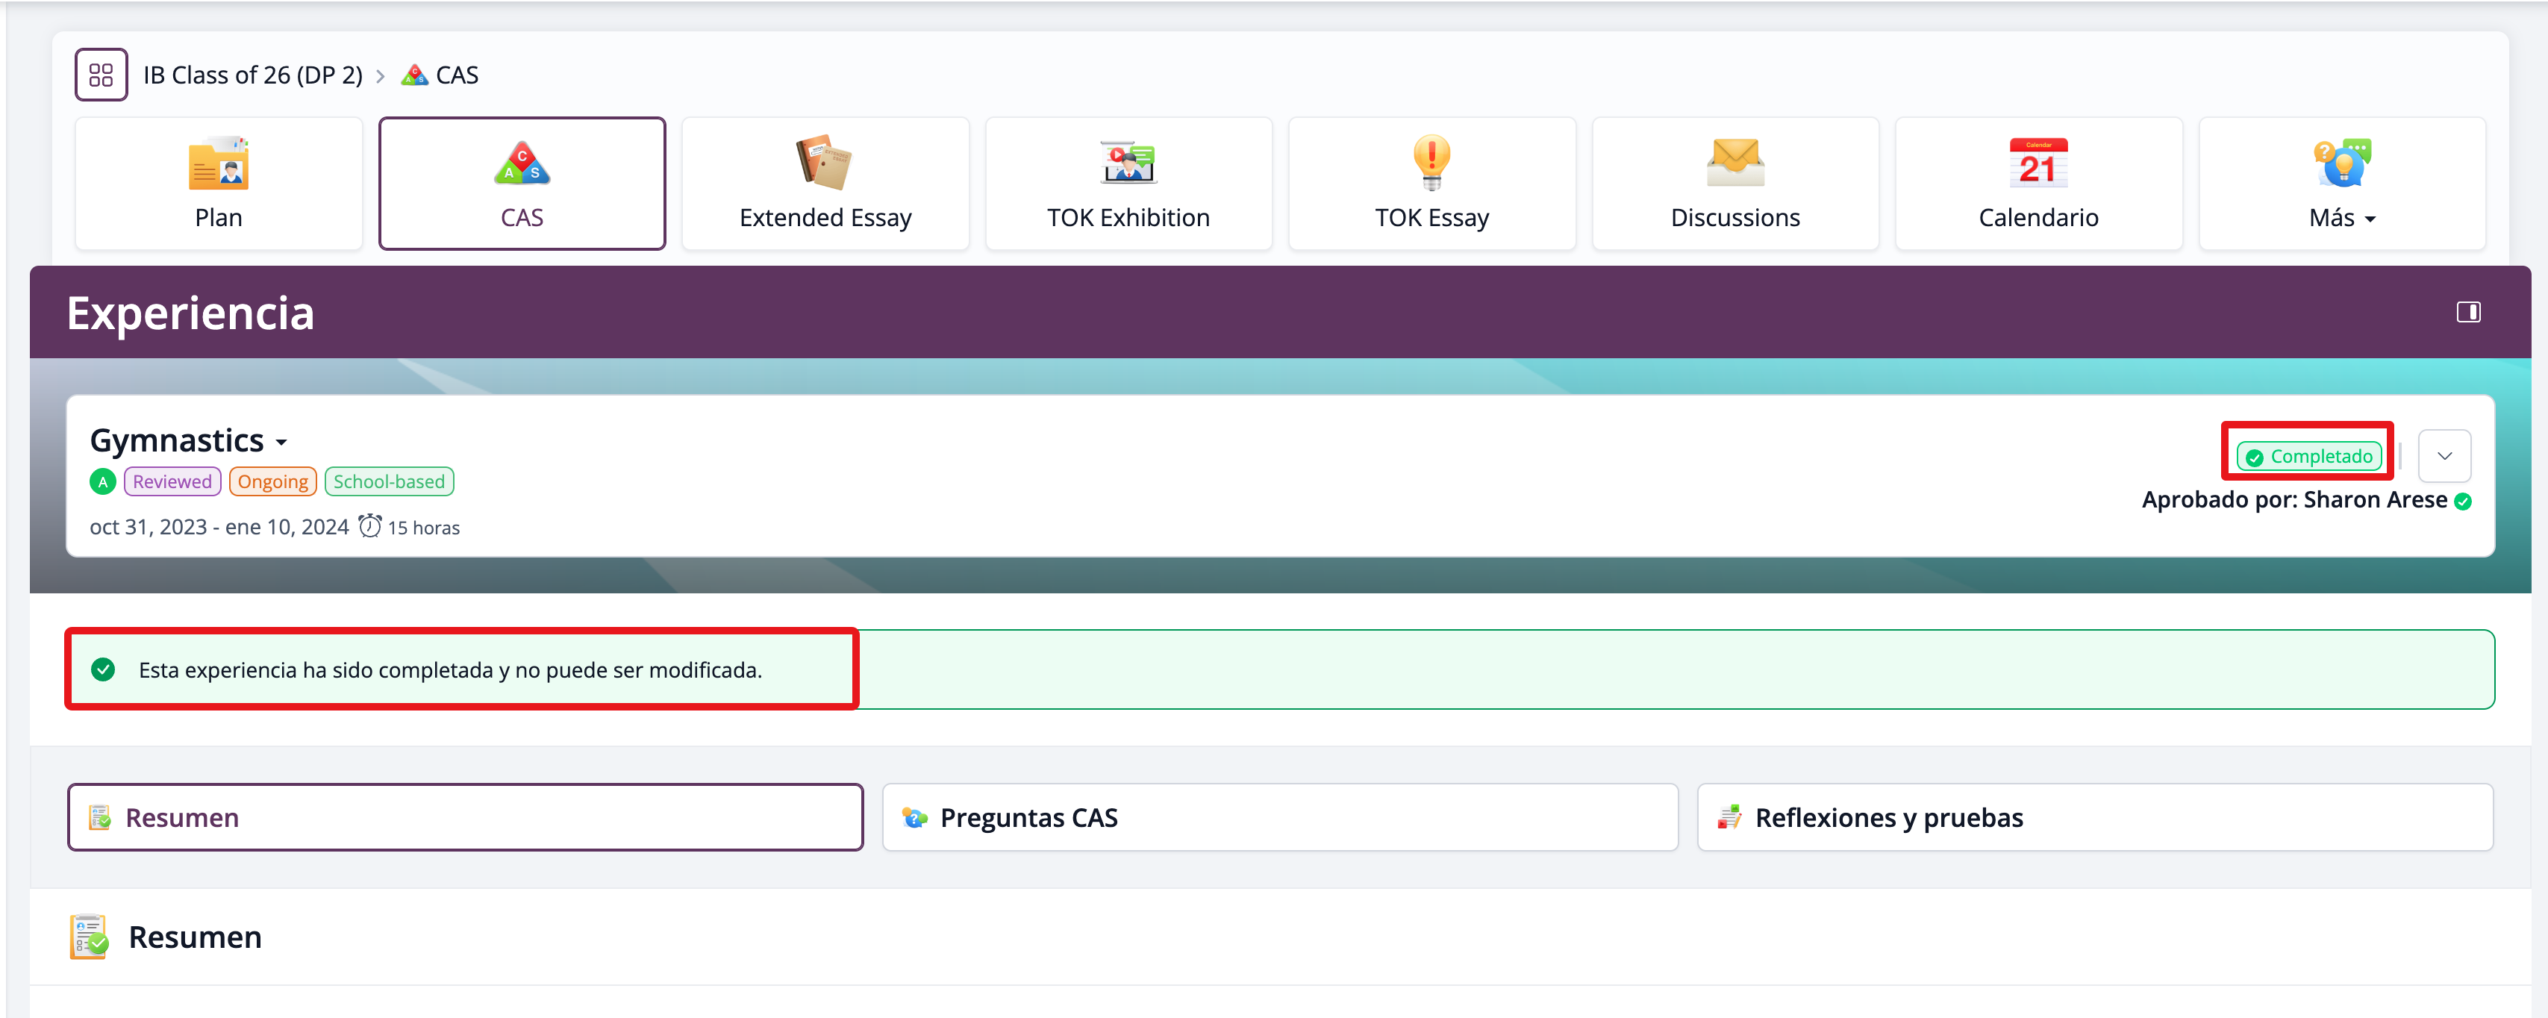This screenshot has width=2548, height=1018.
Task: Open the Discussions section
Action: pos(1734,184)
